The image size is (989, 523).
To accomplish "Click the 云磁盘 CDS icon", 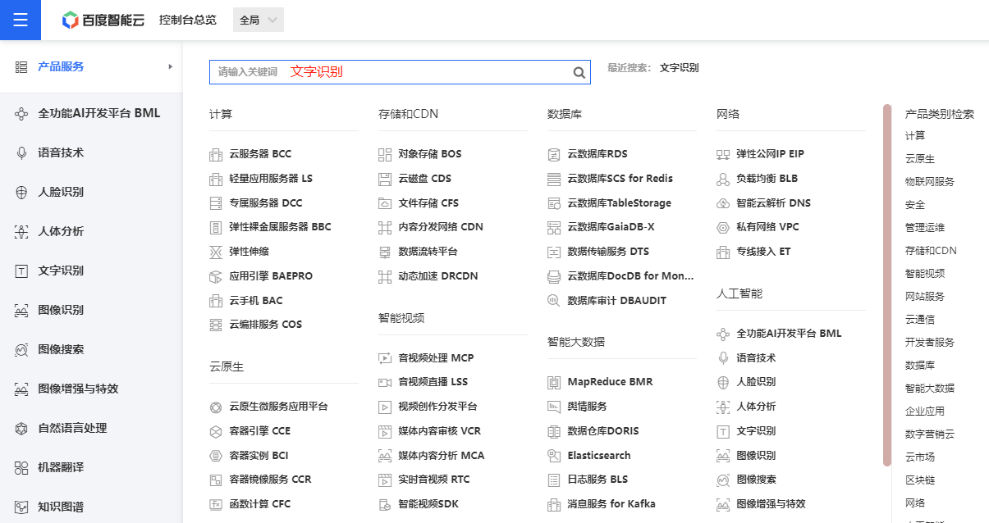I will point(385,179).
